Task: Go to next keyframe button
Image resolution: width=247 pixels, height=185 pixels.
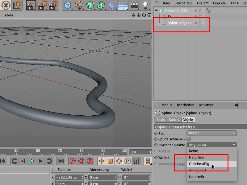Action: coord(49,161)
